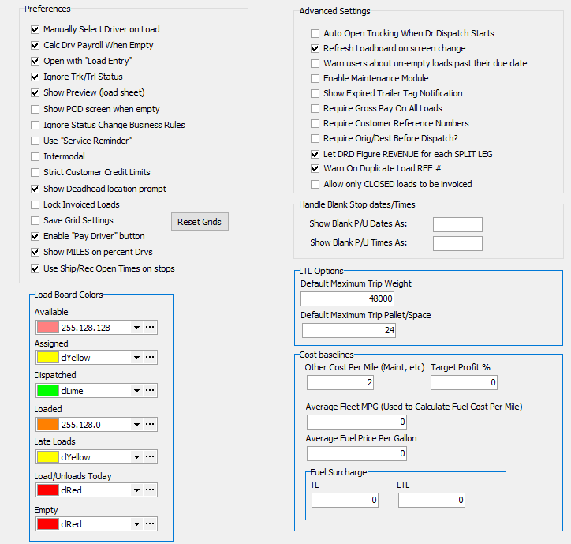Click the green Dispatched color swatch
The height and width of the screenshot is (544, 571).
48,390
